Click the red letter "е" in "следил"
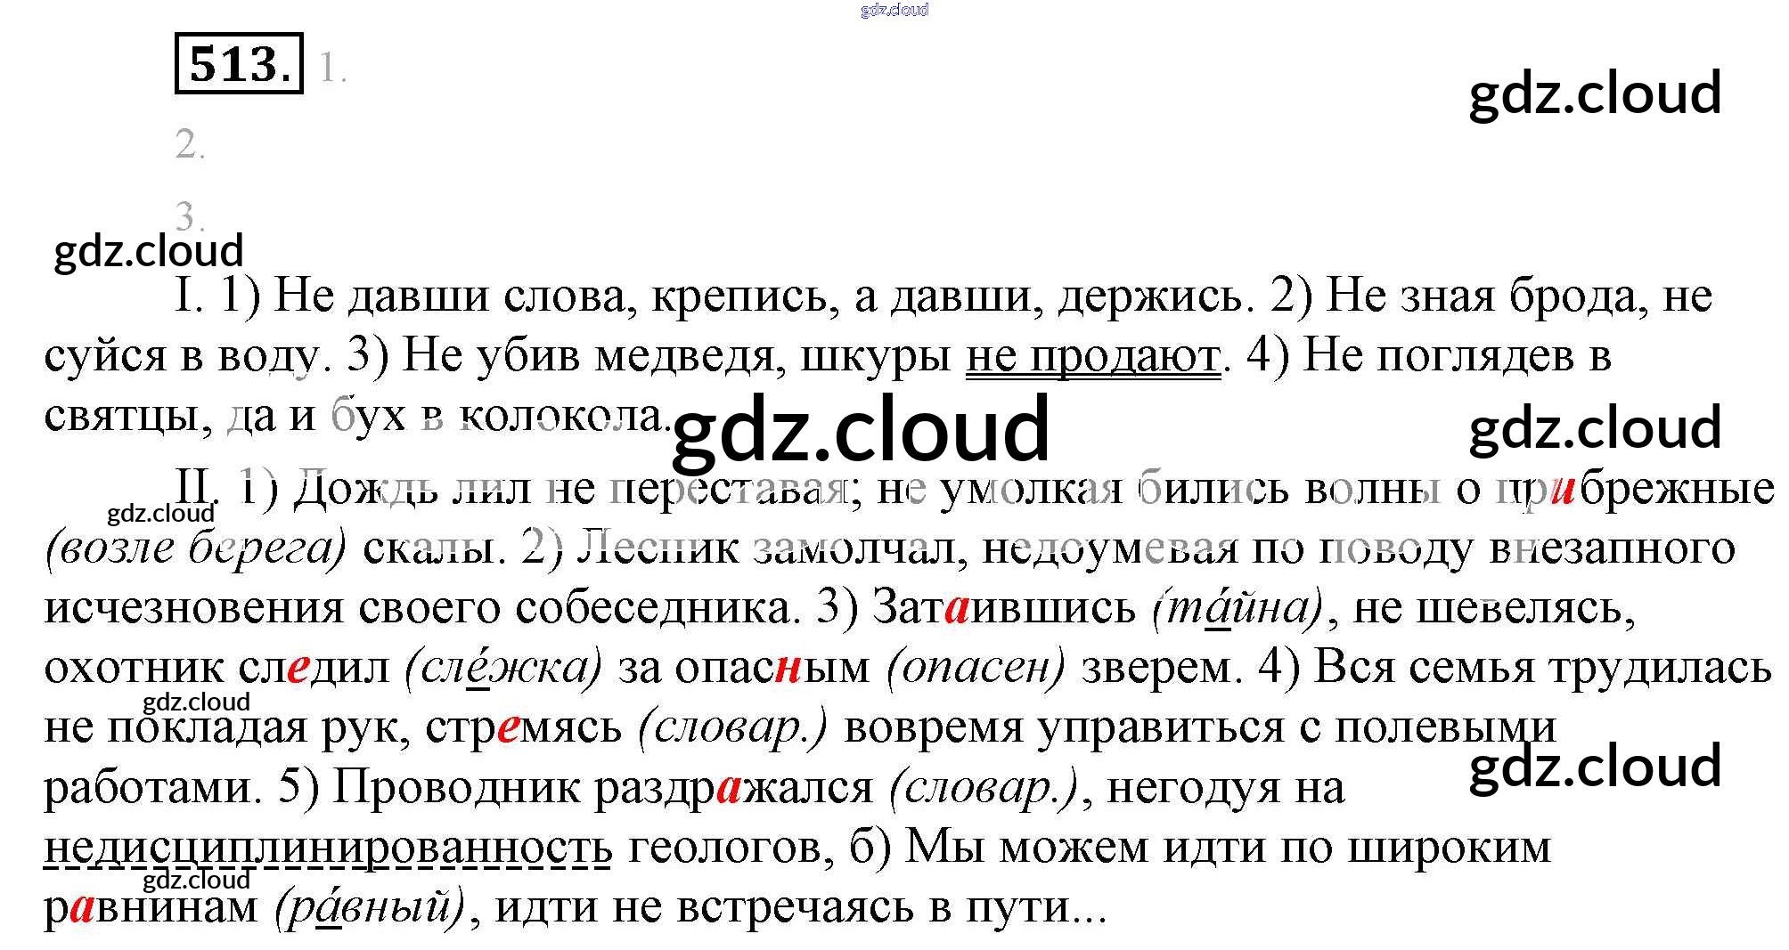 (x=298, y=670)
